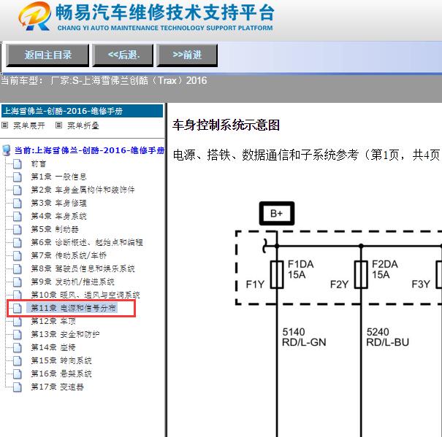442x437 pixels.
Task: Open 第2章 车身金属构件和装饰件
Action: tap(82, 190)
